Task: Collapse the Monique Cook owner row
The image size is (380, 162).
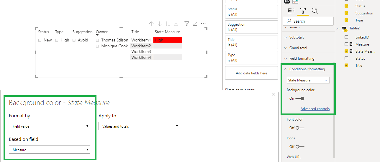Action: click(x=97, y=46)
